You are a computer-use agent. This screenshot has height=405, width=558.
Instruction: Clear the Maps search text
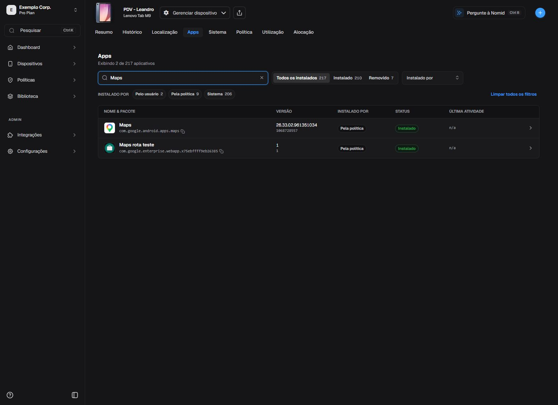(x=262, y=78)
